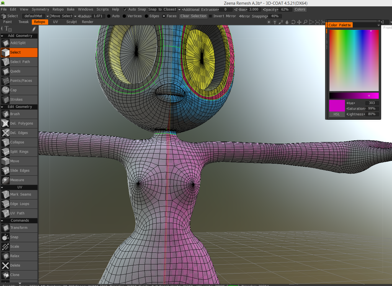Switch to the Sculpt room tab
The image size is (392, 286).
coord(71,22)
